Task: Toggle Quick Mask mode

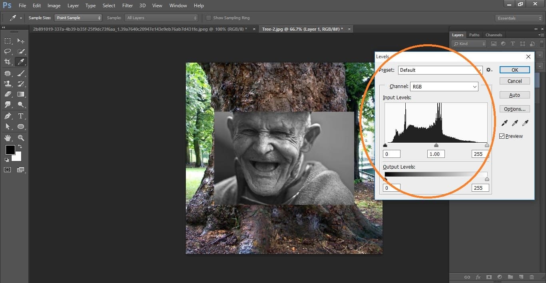Action: 7,169
